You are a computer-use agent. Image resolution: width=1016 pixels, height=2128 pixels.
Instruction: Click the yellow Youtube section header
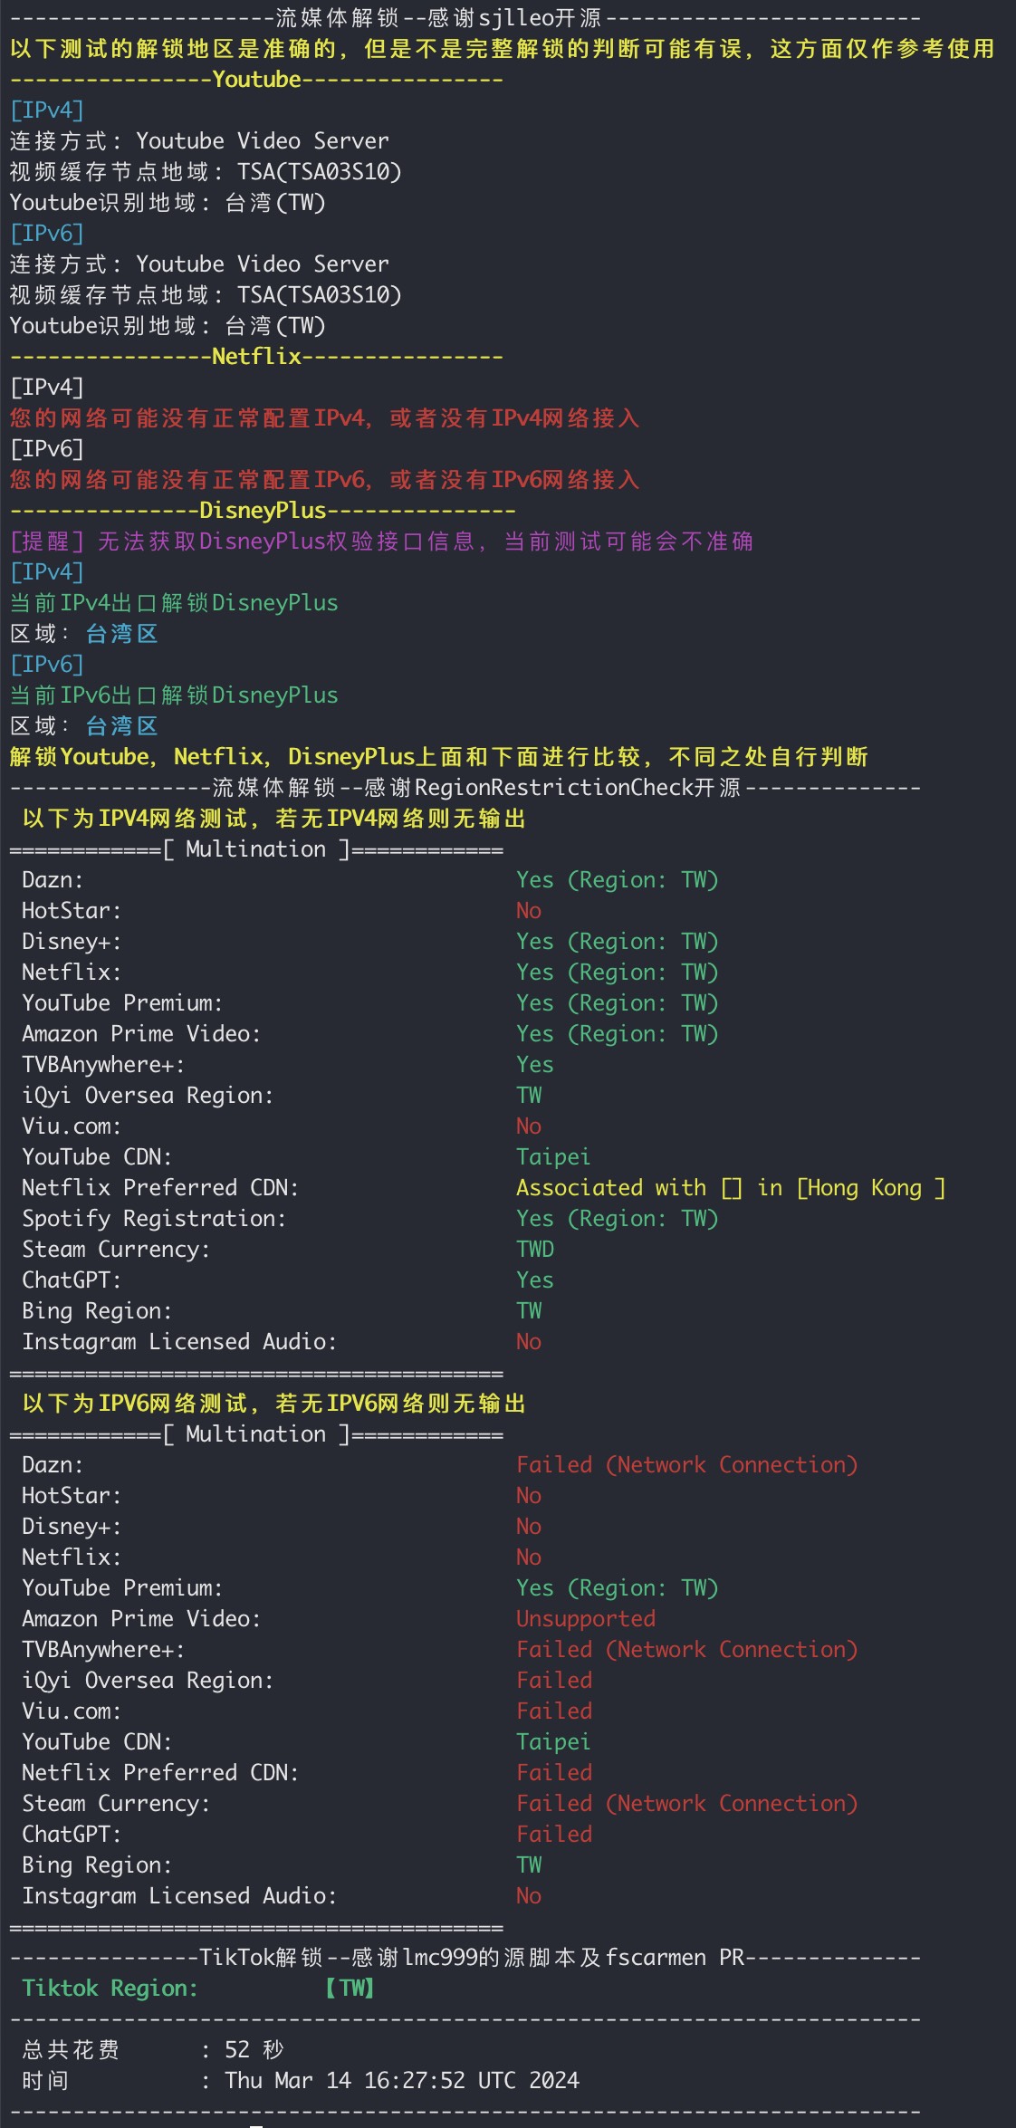[x=256, y=80]
